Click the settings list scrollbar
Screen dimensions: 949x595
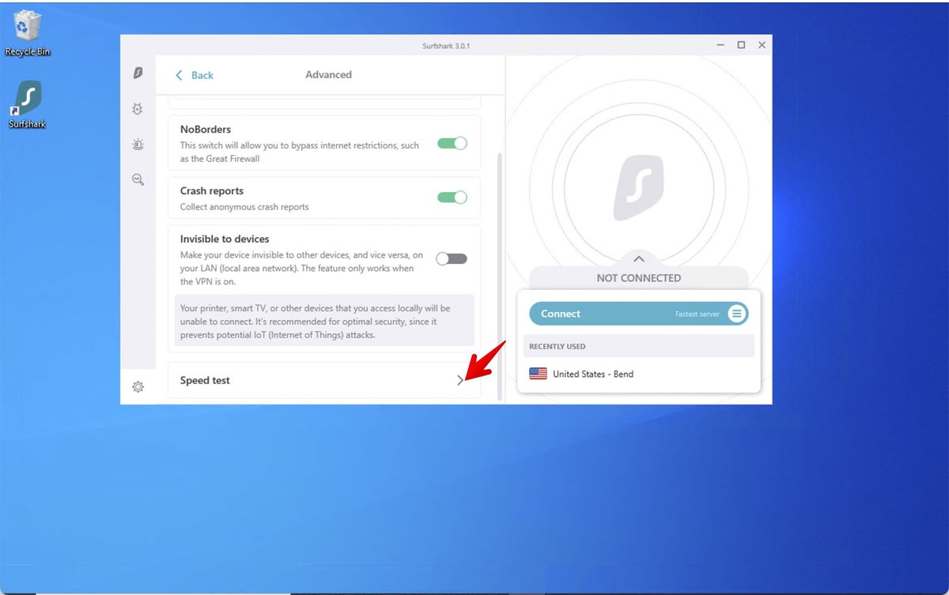click(499, 277)
